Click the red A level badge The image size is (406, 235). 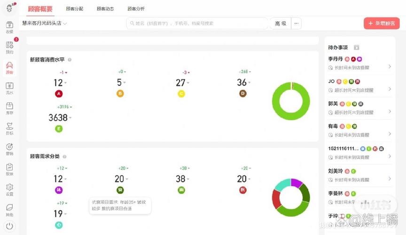point(59,94)
